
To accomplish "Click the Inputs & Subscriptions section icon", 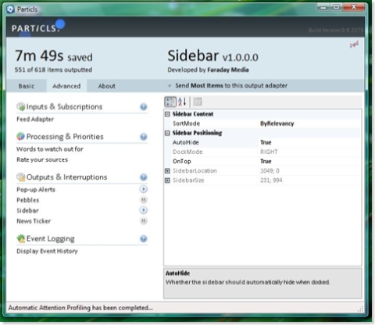I will tap(20, 106).
